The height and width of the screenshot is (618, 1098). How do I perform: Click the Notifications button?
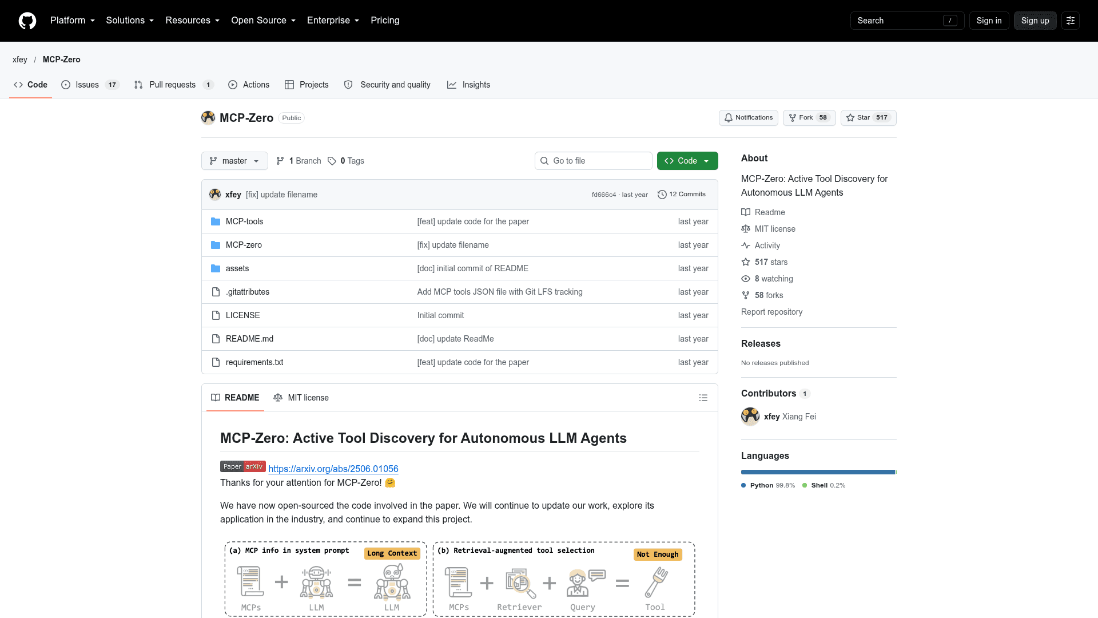pyautogui.click(x=748, y=118)
